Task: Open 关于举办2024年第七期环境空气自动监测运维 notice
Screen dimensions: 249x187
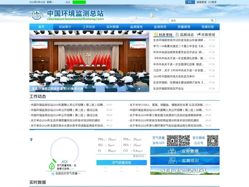Action: point(167,126)
